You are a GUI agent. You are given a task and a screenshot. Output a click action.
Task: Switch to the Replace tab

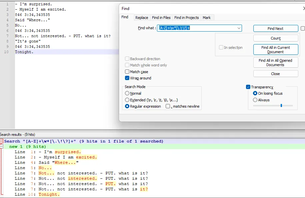[x=142, y=18]
